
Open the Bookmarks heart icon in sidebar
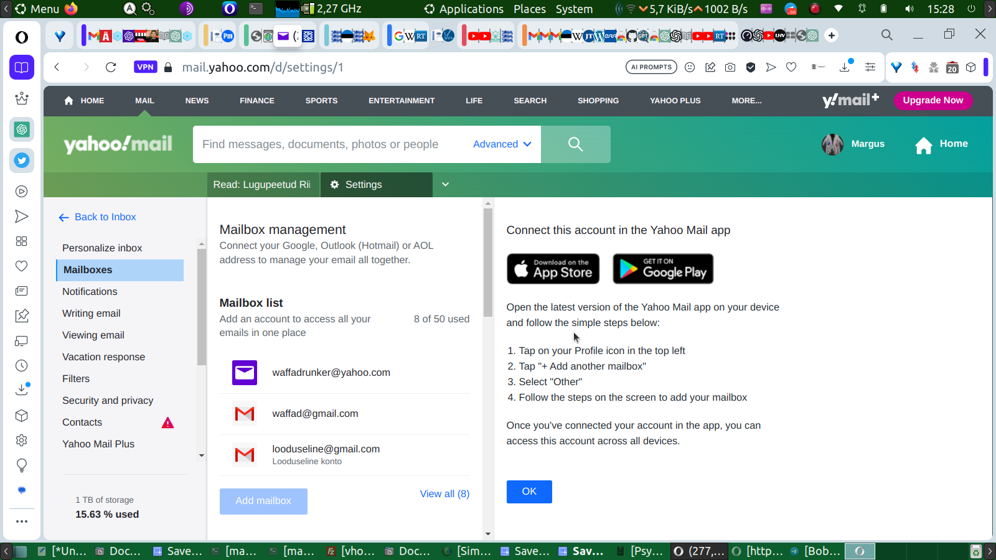pyautogui.click(x=22, y=266)
